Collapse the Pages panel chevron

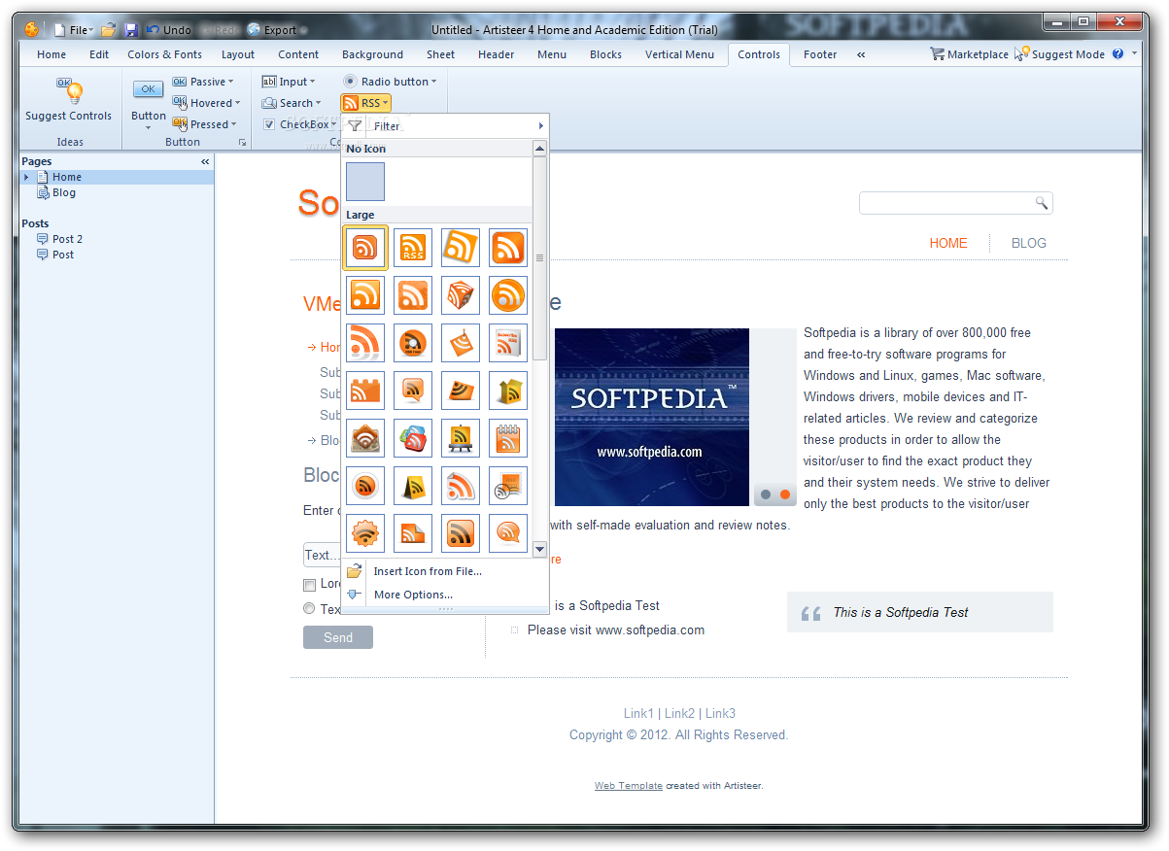pyautogui.click(x=205, y=161)
